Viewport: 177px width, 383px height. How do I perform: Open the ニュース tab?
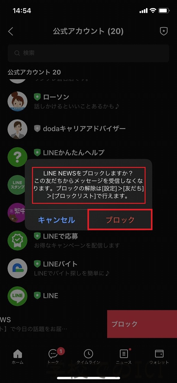pos(124,356)
